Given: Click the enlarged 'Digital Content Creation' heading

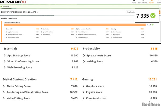Looking at the screenshot, I should point(20,79).
